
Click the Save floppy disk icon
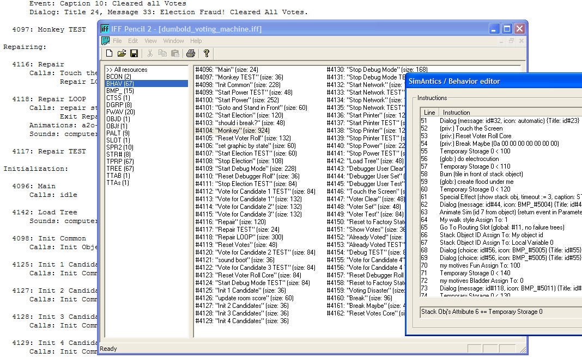click(x=134, y=53)
